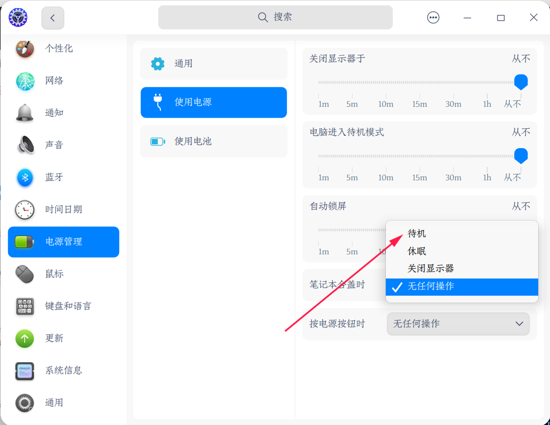Screen dimensions: 550x425
Task: Click the 电脑进入待机模式 slider handle
Action: pos(521,156)
